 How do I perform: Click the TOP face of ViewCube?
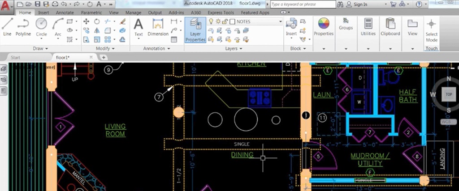point(448,94)
